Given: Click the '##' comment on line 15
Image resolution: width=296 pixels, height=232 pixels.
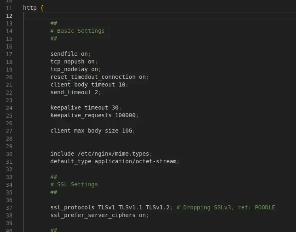Looking at the screenshot, I should click(x=54, y=39).
